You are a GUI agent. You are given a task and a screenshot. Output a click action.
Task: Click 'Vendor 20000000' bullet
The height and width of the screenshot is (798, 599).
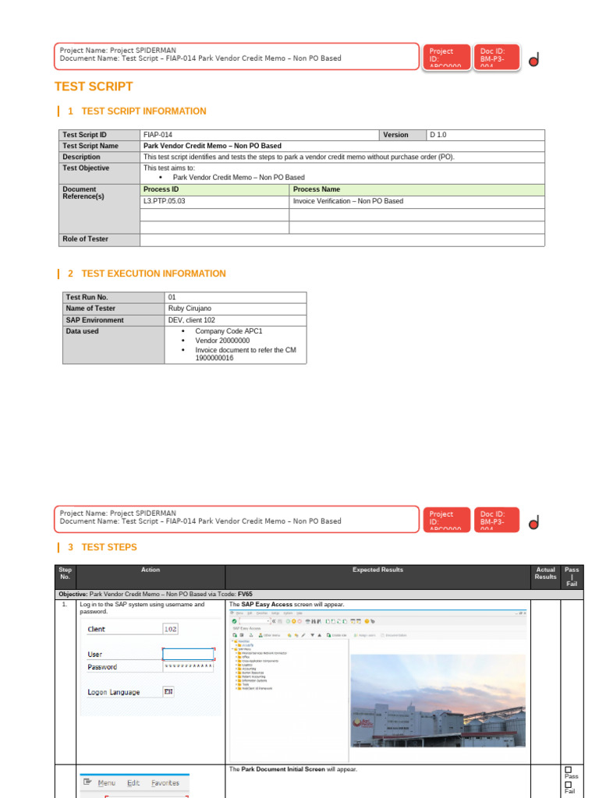pyautogui.click(x=222, y=341)
